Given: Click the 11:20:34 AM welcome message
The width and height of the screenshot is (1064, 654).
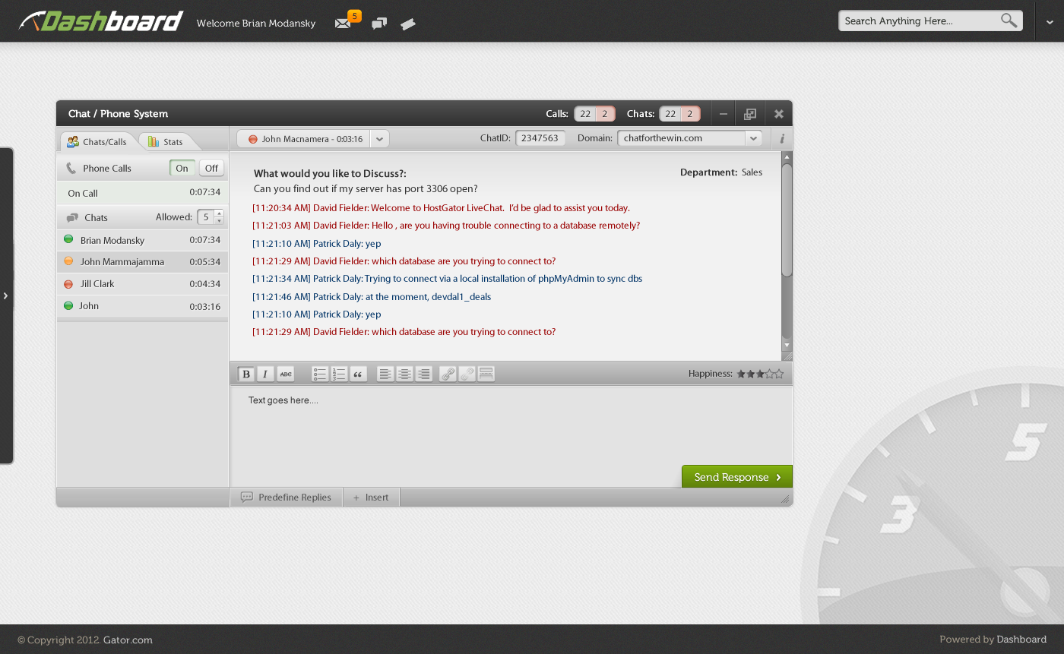Looking at the screenshot, I should click(x=441, y=208).
